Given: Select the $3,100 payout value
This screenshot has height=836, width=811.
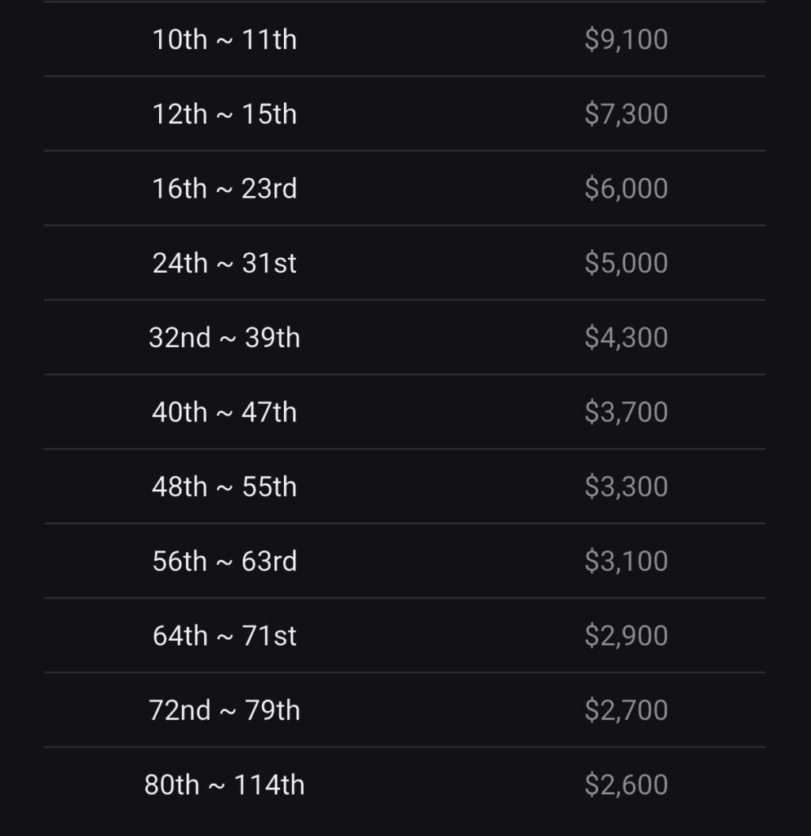Looking at the screenshot, I should tap(626, 562).
